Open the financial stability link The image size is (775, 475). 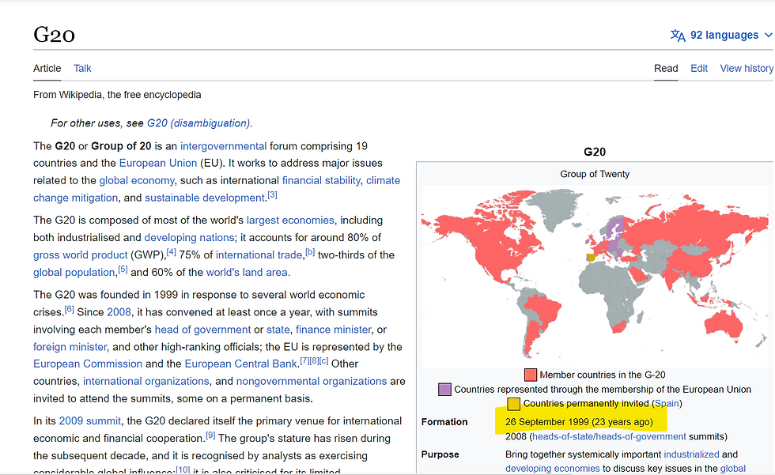(321, 181)
